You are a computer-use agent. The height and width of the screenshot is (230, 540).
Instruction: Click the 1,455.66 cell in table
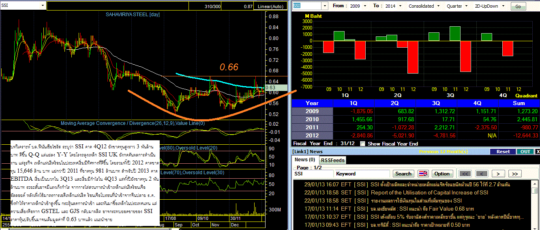354,119
